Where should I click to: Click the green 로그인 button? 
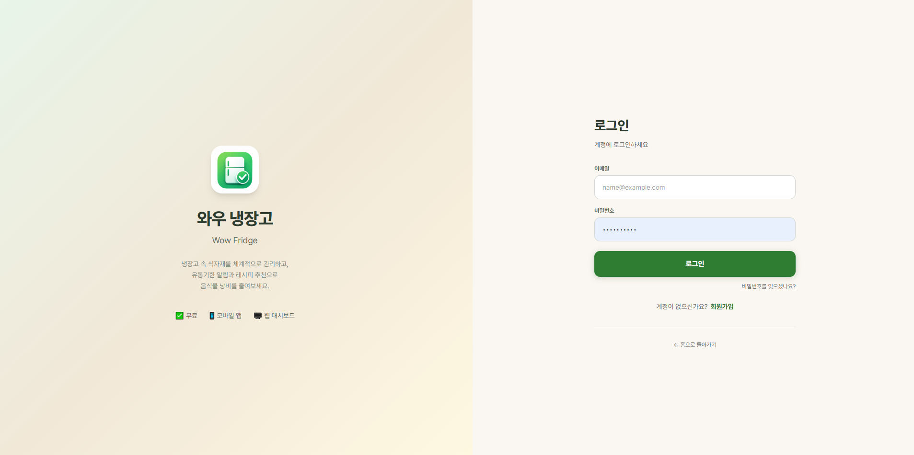[694, 264]
